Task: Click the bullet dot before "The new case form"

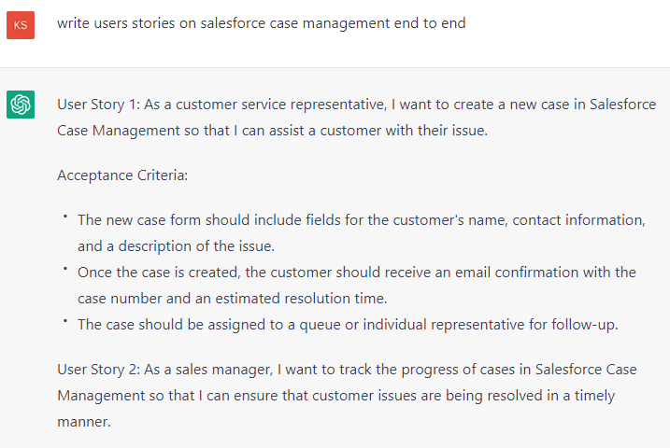Action: pyautogui.click(x=66, y=217)
